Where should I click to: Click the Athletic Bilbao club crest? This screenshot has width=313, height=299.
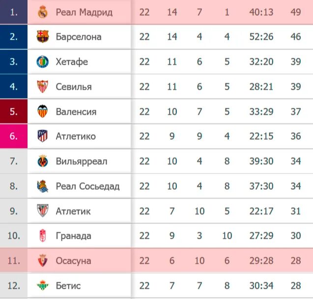pyautogui.click(x=43, y=211)
